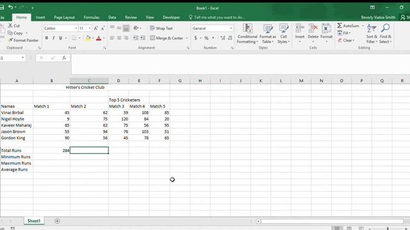
Task: Open the Font Color dropdown arrow
Action: (104, 38)
